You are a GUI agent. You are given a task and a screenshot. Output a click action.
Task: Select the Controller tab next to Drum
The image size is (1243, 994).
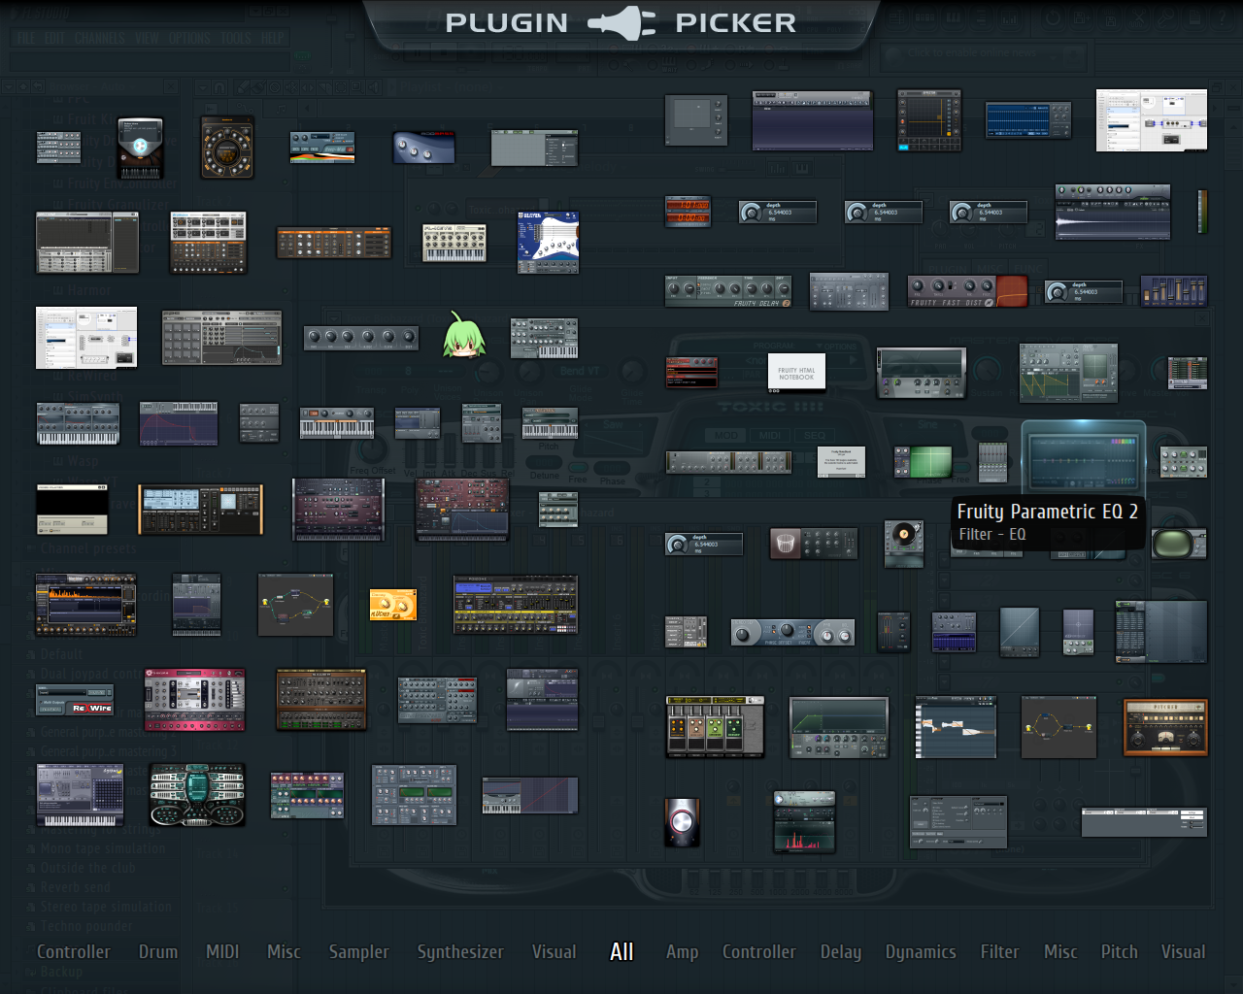[74, 952]
